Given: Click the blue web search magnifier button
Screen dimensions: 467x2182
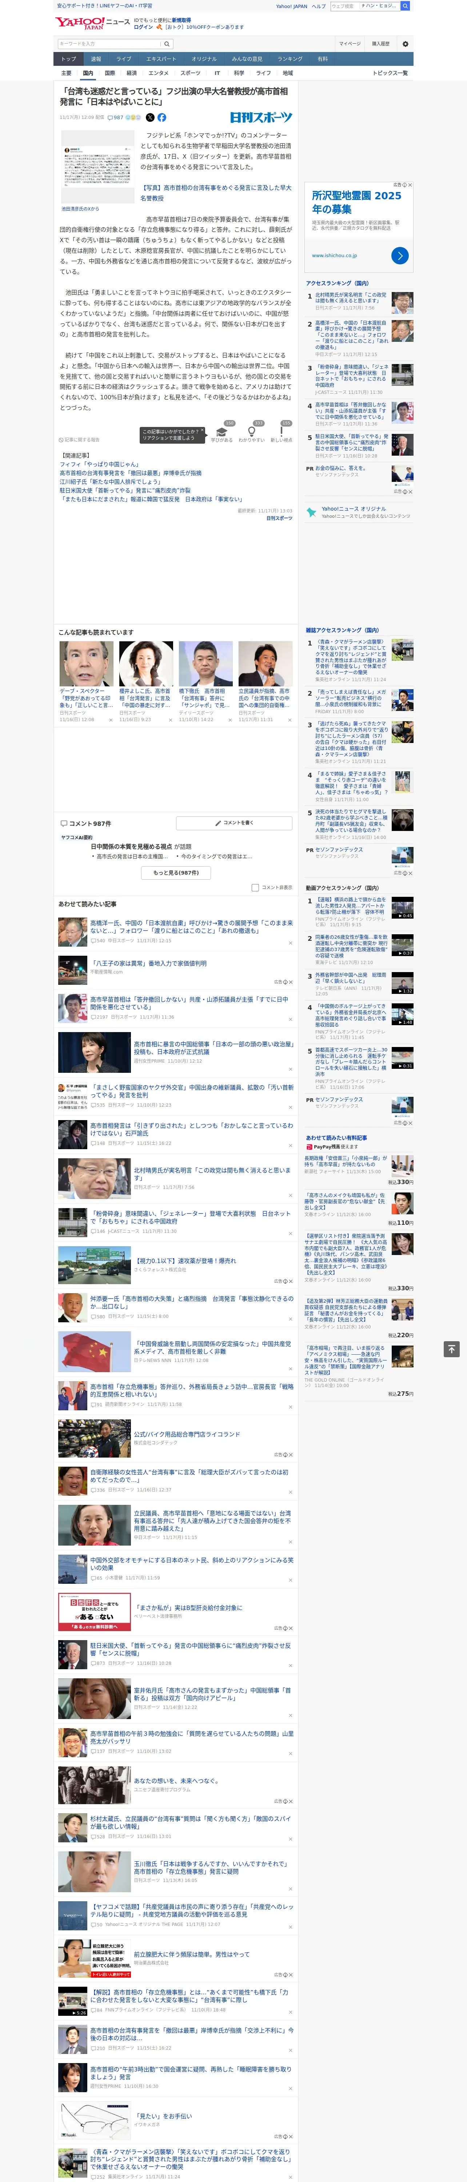Looking at the screenshot, I should [x=405, y=6].
